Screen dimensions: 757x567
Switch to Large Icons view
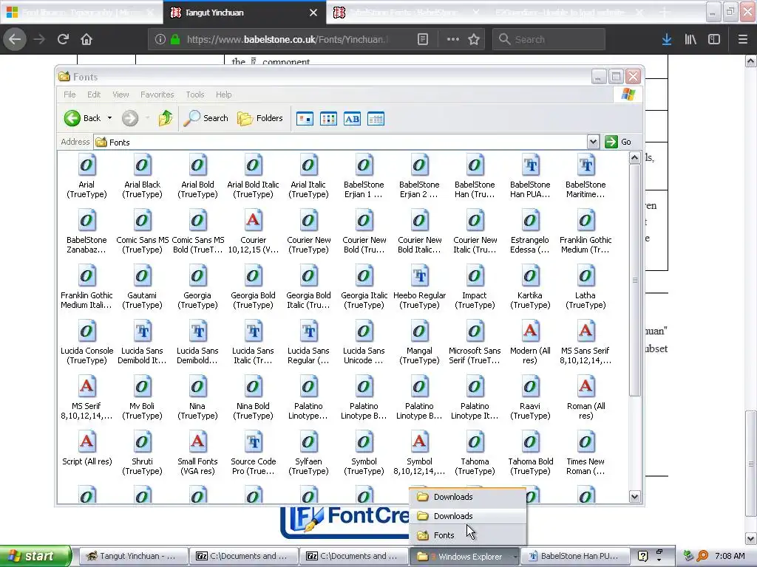(305, 119)
